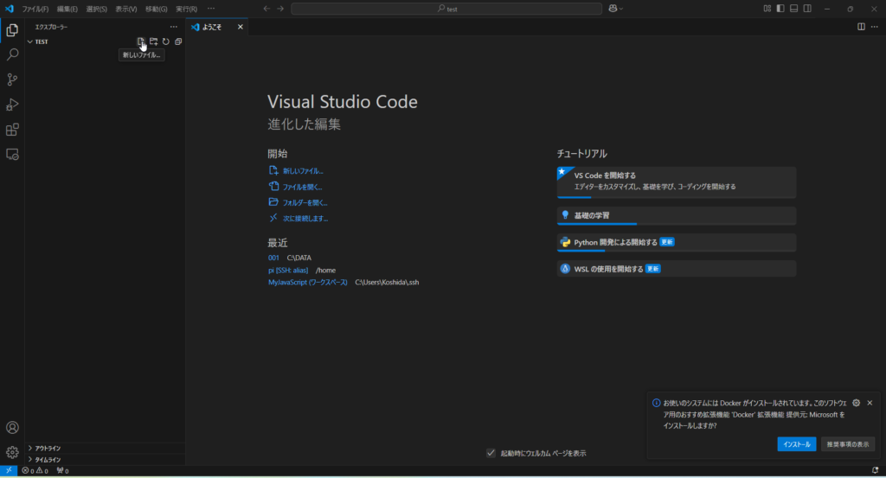
Task: Click the ports indicator in status bar
Action: 62,470
